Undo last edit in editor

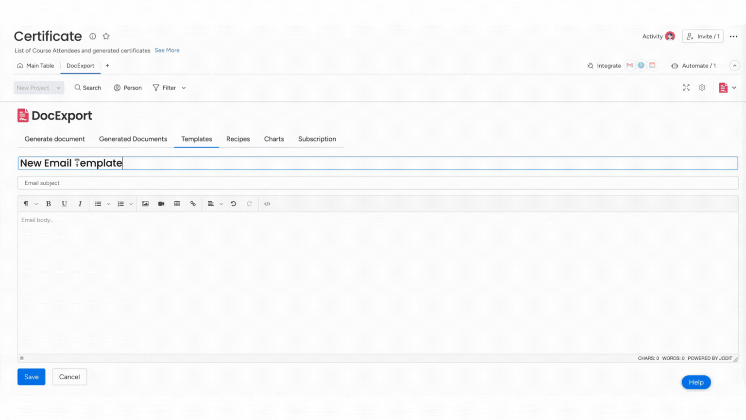[234, 204]
